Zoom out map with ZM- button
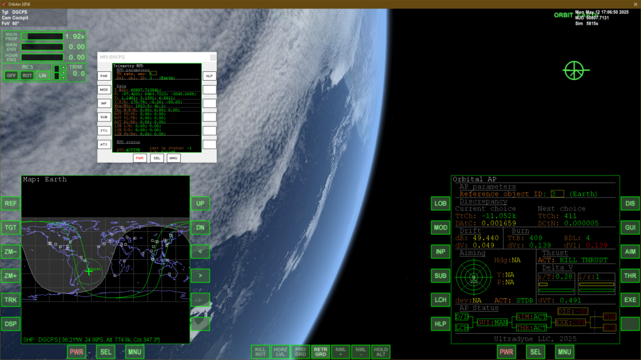Screen dimensions: 641x360 (x=11, y=251)
